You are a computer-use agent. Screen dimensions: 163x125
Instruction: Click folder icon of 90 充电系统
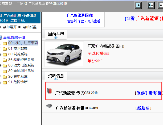(5, 77)
